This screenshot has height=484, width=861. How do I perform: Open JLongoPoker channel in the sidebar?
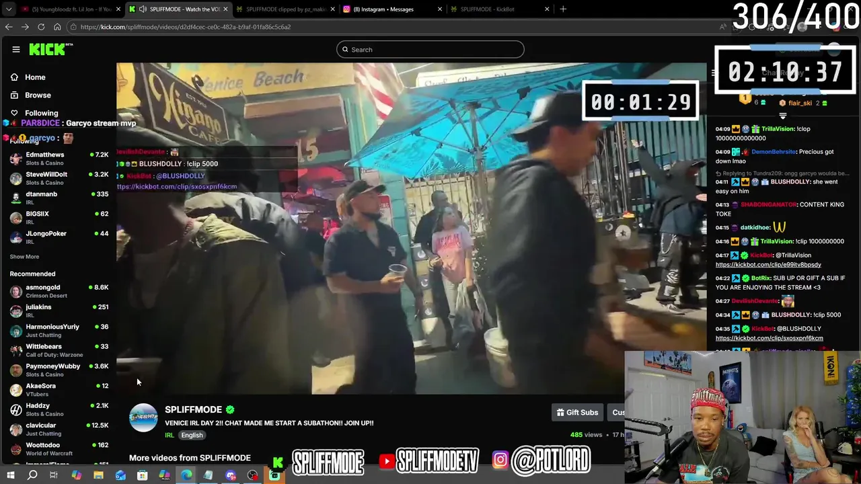pos(59,237)
